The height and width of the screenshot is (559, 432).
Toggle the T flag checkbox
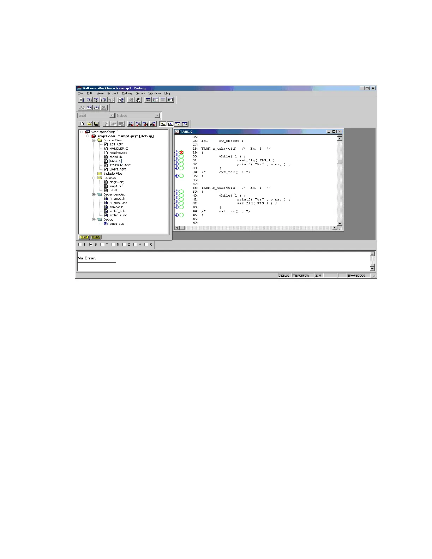point(102,244)
